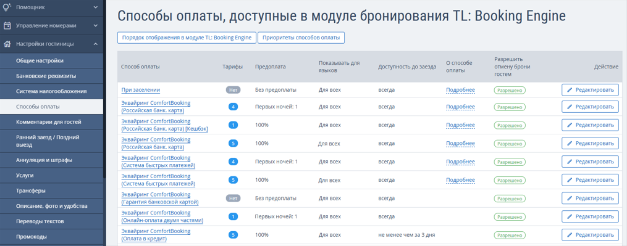
Task: Open Система быстрых платежей link with 100% prepayment
Action: [158, 180]
